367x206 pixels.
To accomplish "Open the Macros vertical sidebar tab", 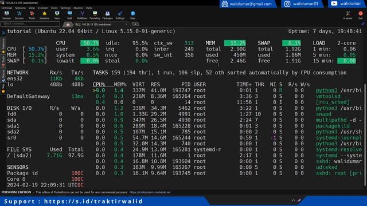I will [3, 76].
